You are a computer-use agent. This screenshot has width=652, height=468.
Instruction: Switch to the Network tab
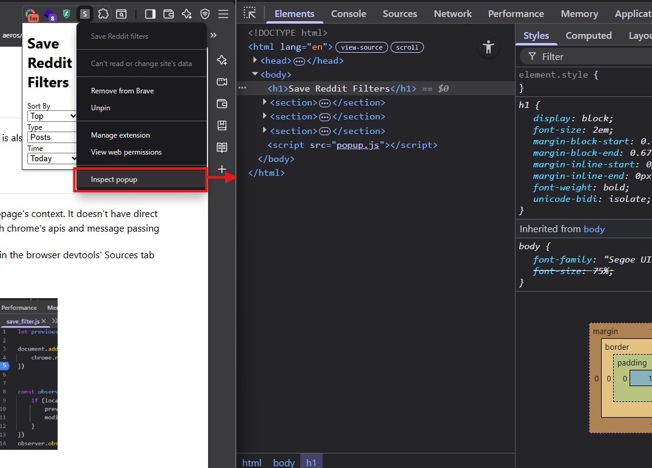coord(452,14)
